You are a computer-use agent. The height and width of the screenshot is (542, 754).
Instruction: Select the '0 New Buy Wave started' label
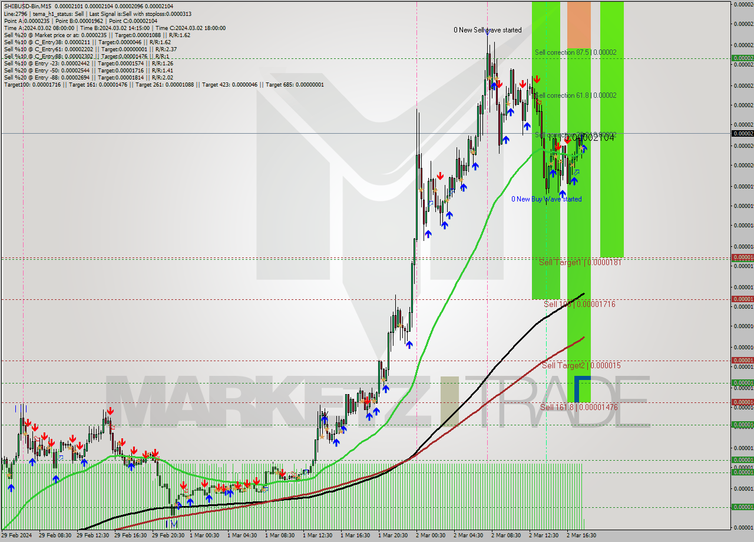546,199
